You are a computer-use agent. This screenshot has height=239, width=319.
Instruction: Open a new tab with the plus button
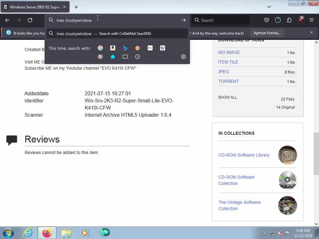(76, 7)
